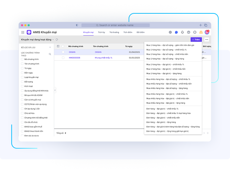Tick the Mã chương trình filter checkbox
This screenshot has height=173, width=230.
pos(22,59)
